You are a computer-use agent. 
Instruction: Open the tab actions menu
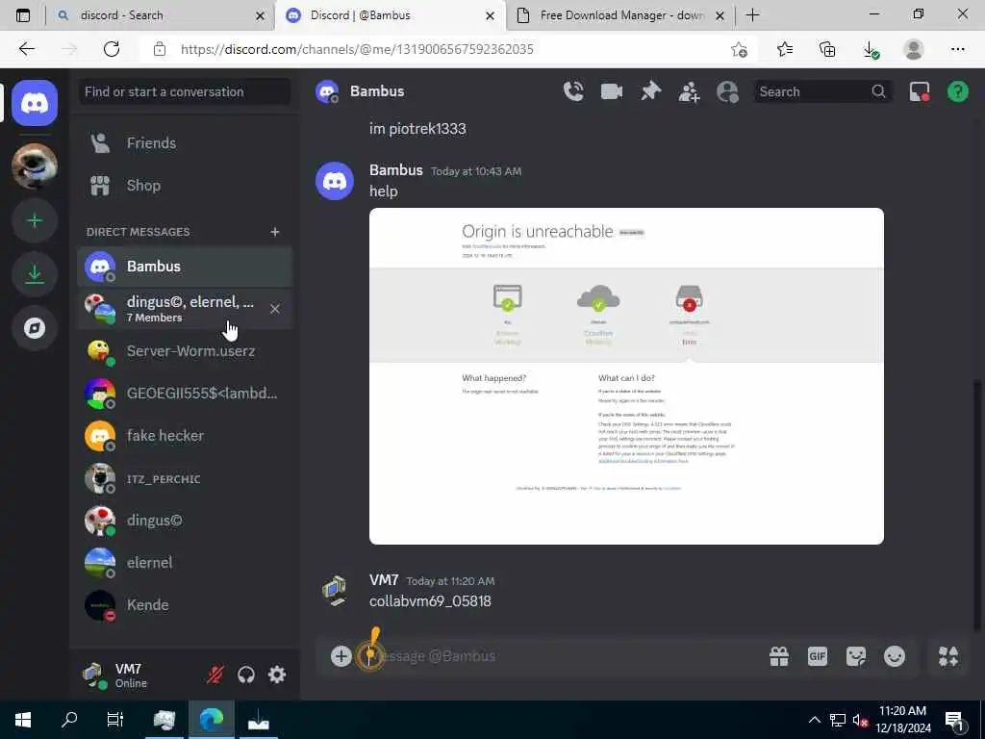[23, 15]
